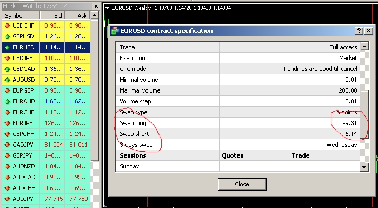The width and height of the screenshot is (378, 208).
Task: Click the contract specification dialog title icon
Action: pyautogui.click(x=115, y=31)
